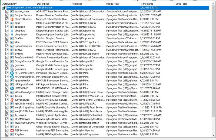This screenshot has height=140, width=216.
Task: Click the service icon beside jhi_service
Action: tap(12, 115)
